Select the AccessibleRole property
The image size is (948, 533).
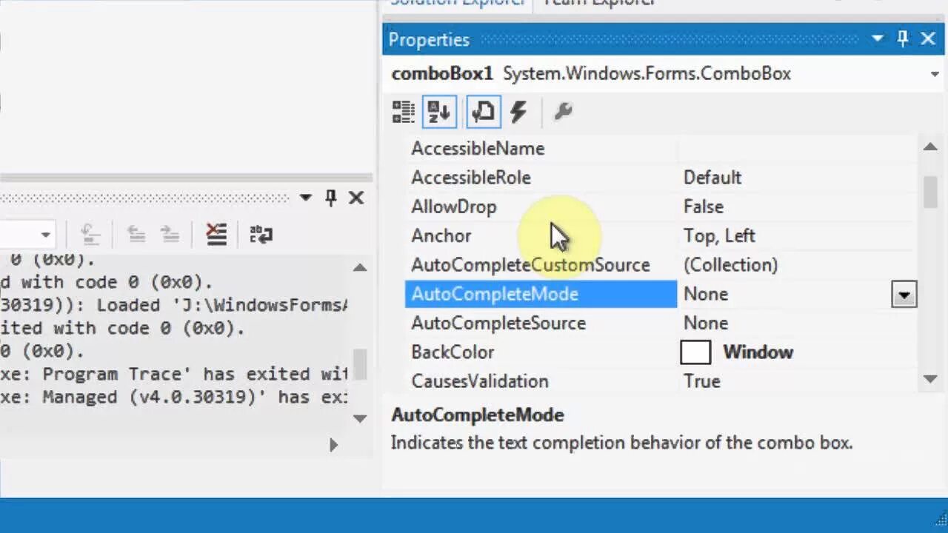point(471,178)
